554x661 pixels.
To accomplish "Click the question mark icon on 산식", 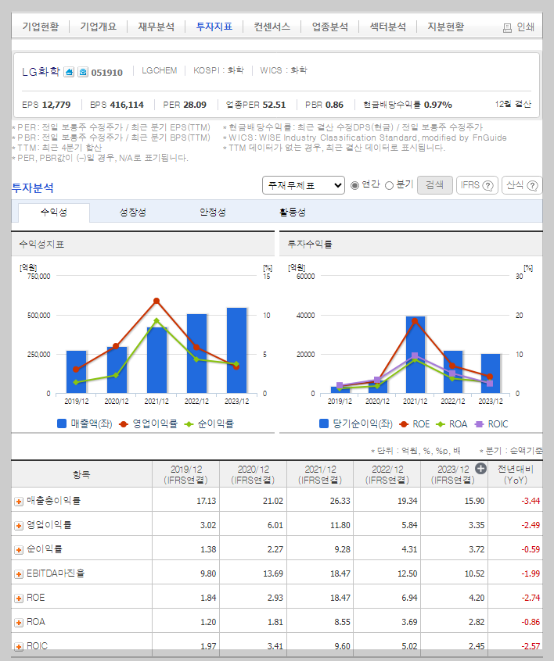I will tap(532, 185).
